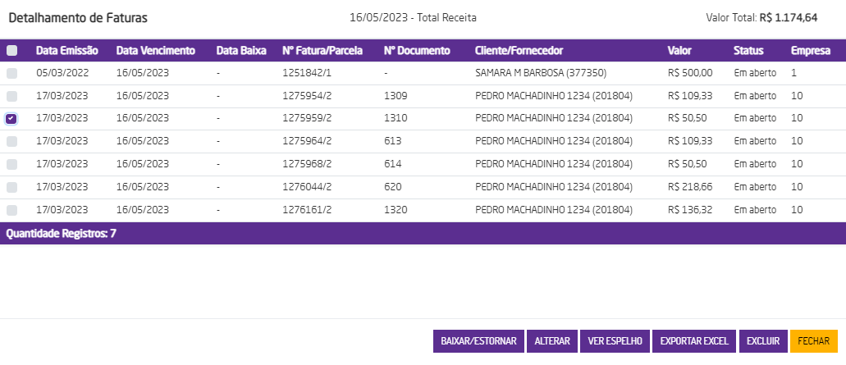Sort by Cliente/Fornecedor column header

point(519,51)
